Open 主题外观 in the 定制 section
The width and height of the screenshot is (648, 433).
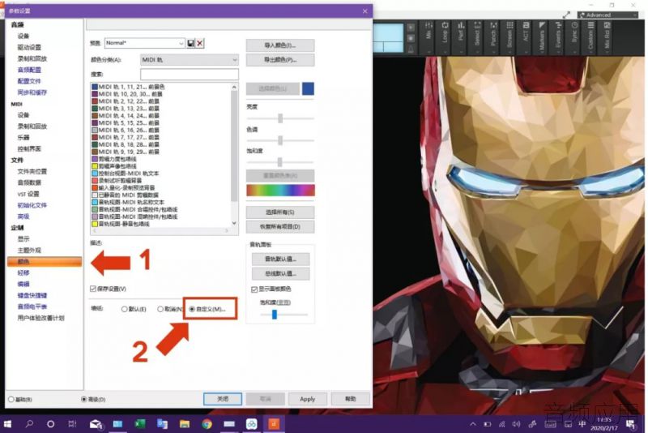click(29, 251)
